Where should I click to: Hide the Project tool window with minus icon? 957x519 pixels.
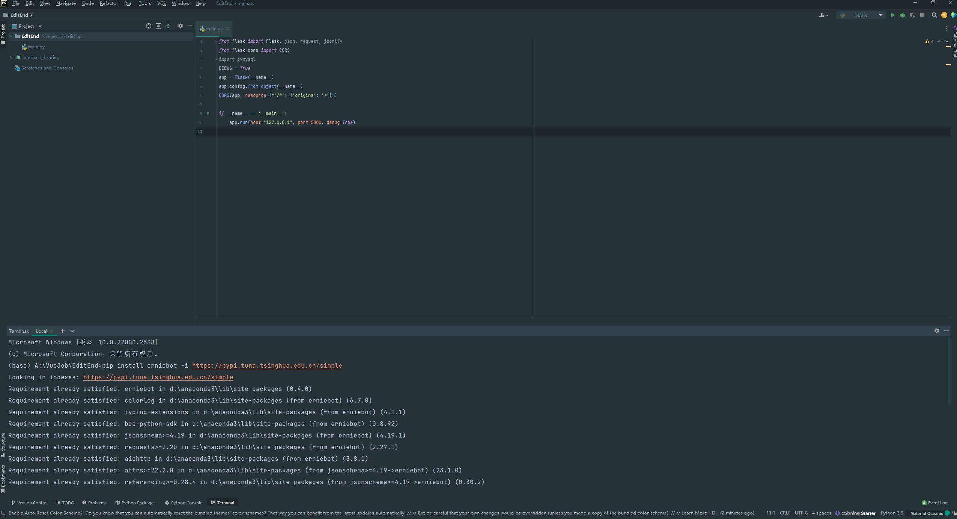tap(190, 26)
